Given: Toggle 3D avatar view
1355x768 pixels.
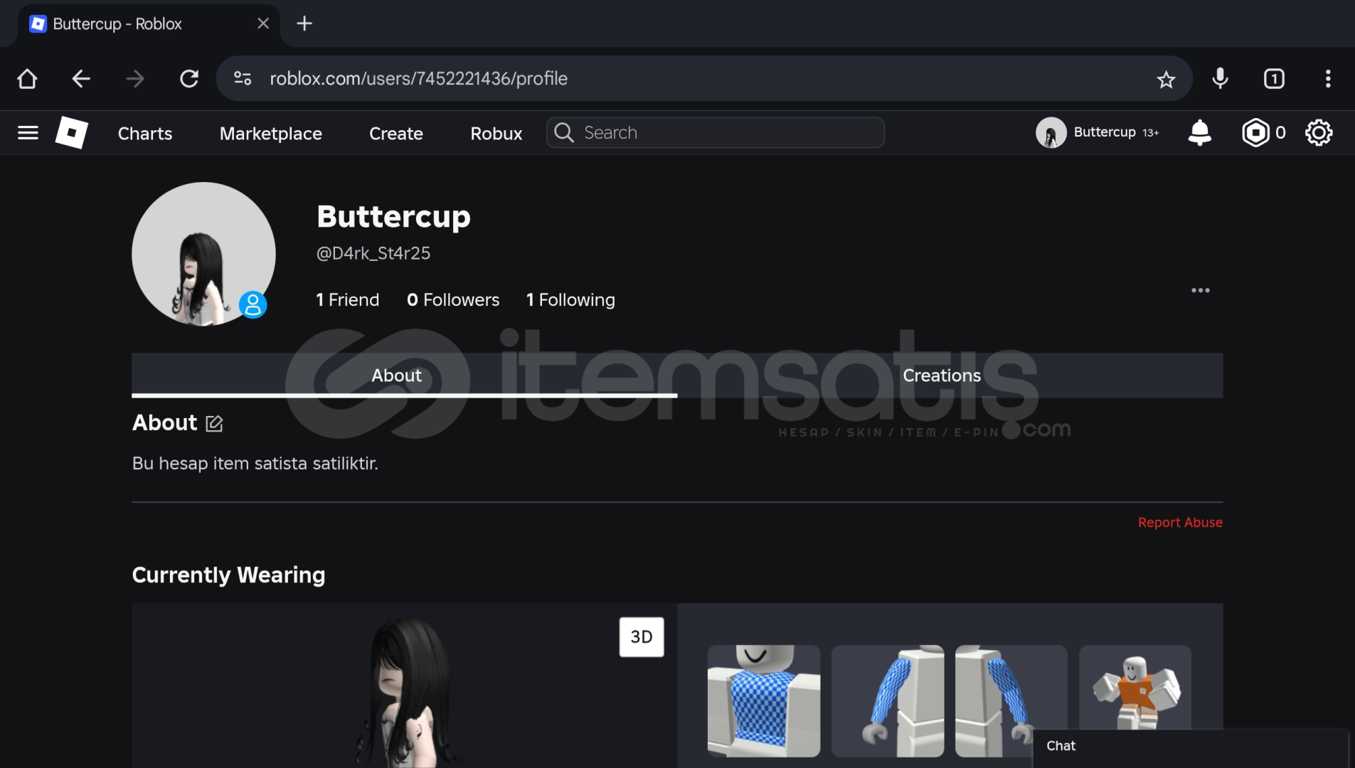Looking at the screenshot, I should pos(642,637).
